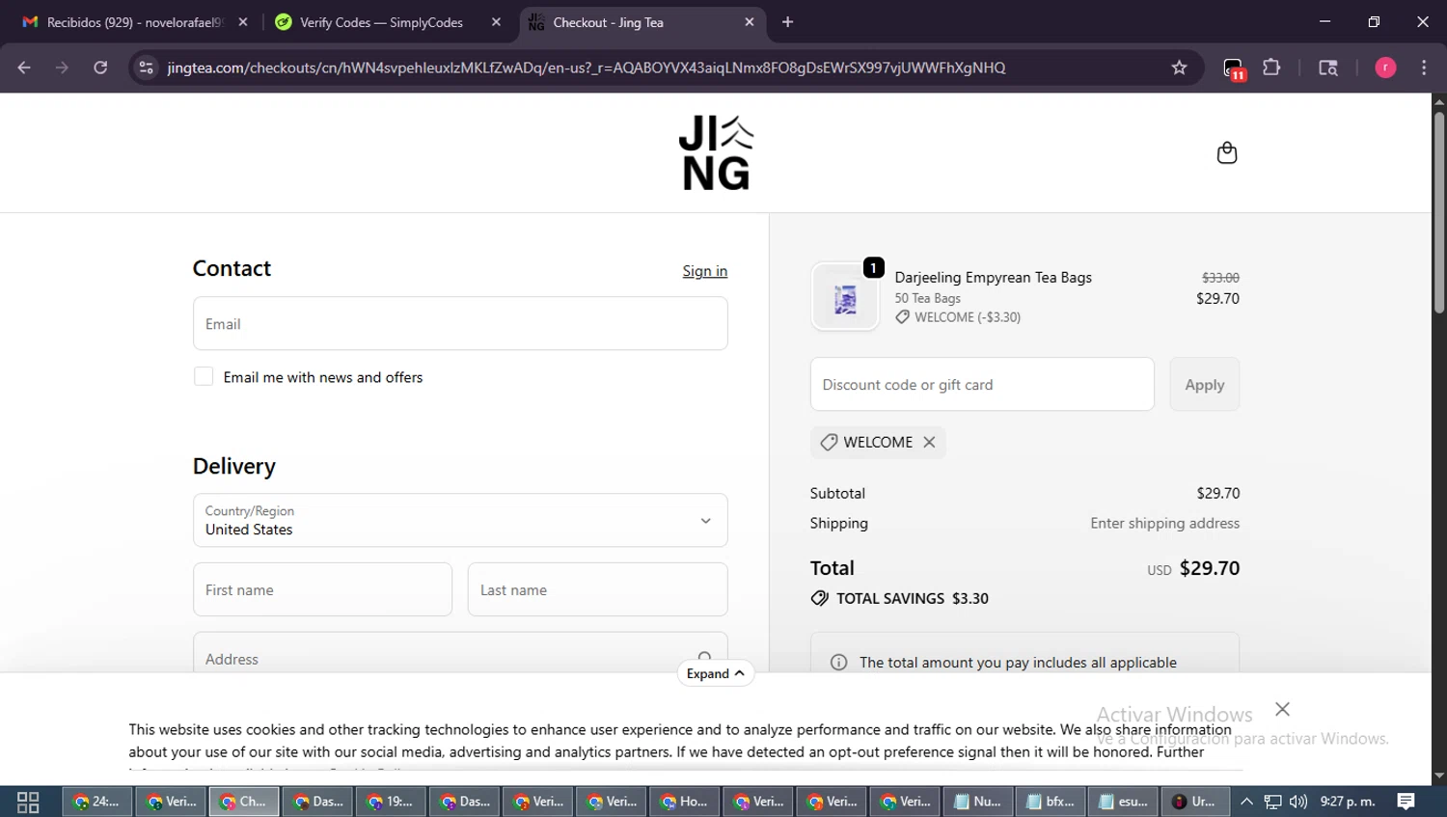The image size is (1447, 817).
Task: View site information icon in address bar
Action: [146, 68]
